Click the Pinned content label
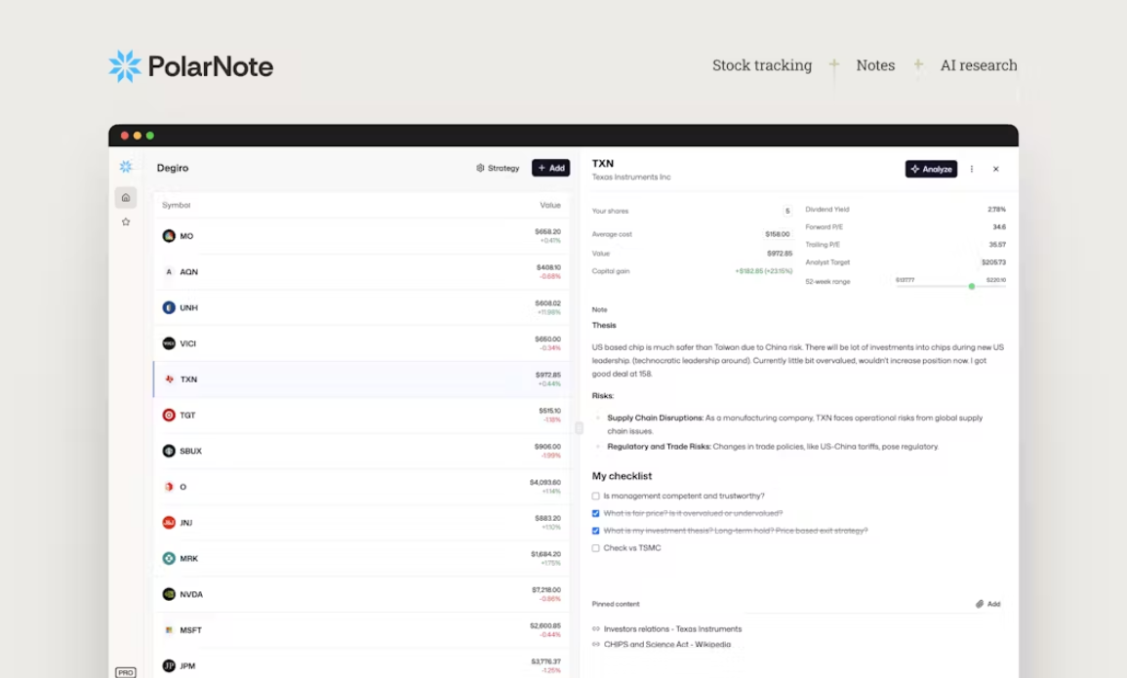Image resolution: width=1127 pixels, height=678 pixels. tap(616, 604)
